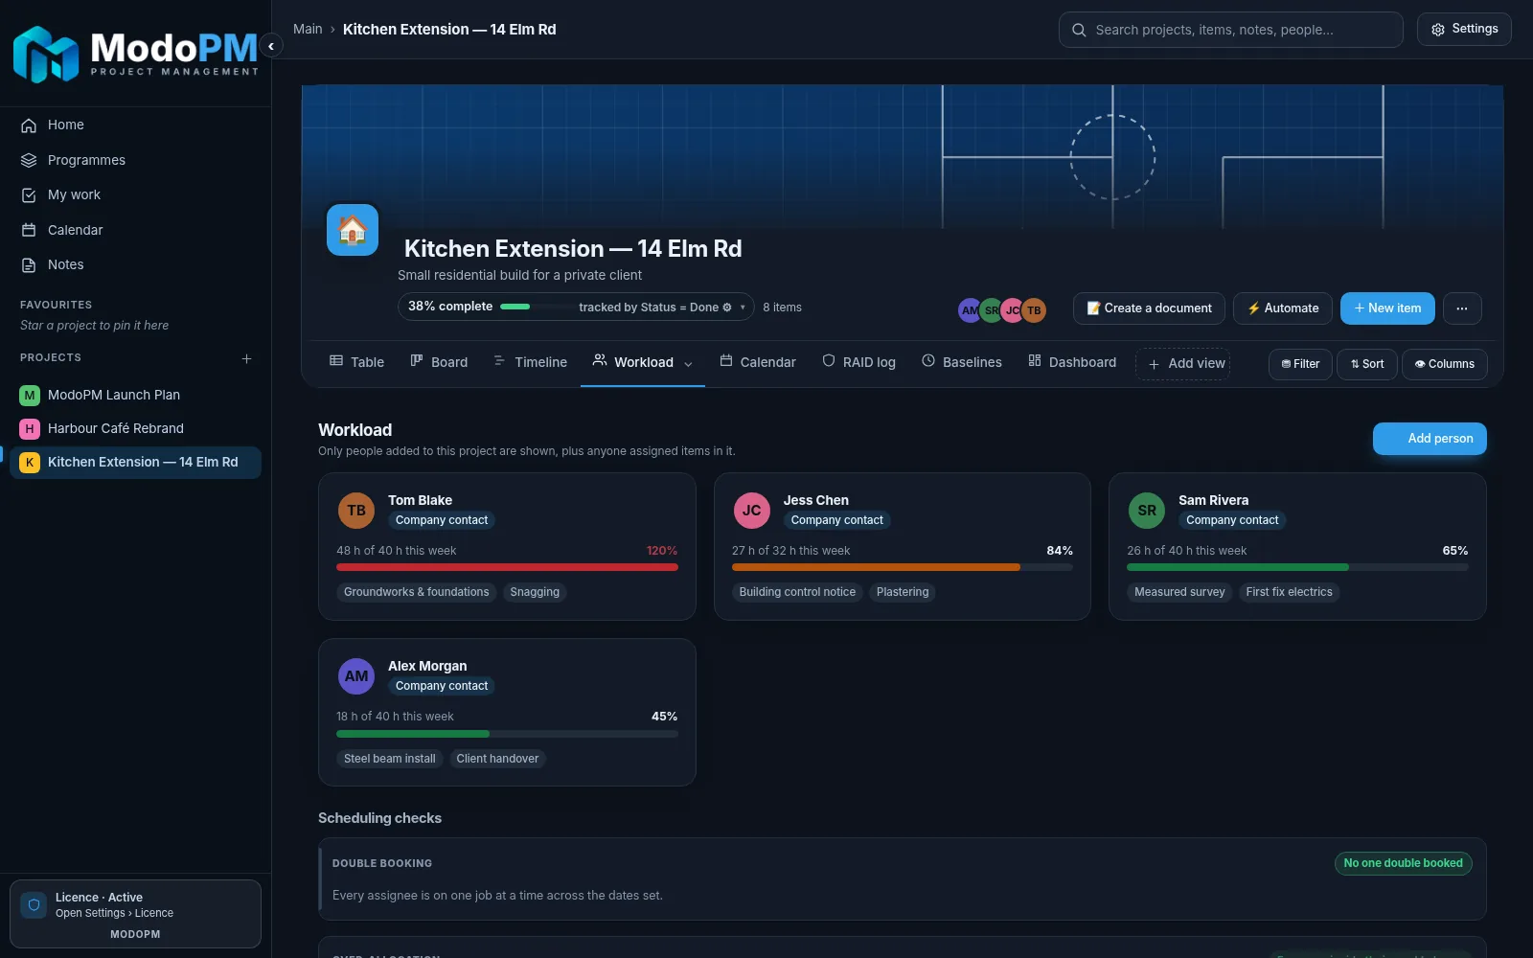Open the more options ellipsis menu

click(1462, 308)
